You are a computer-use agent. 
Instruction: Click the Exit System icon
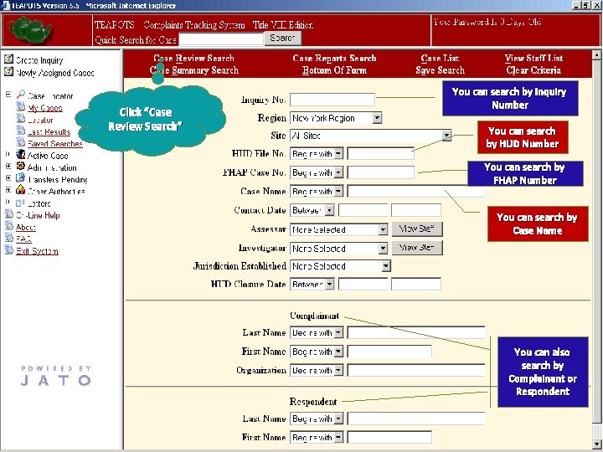(8, 249)
